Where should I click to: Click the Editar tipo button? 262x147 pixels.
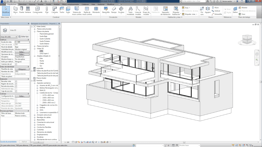24,36
